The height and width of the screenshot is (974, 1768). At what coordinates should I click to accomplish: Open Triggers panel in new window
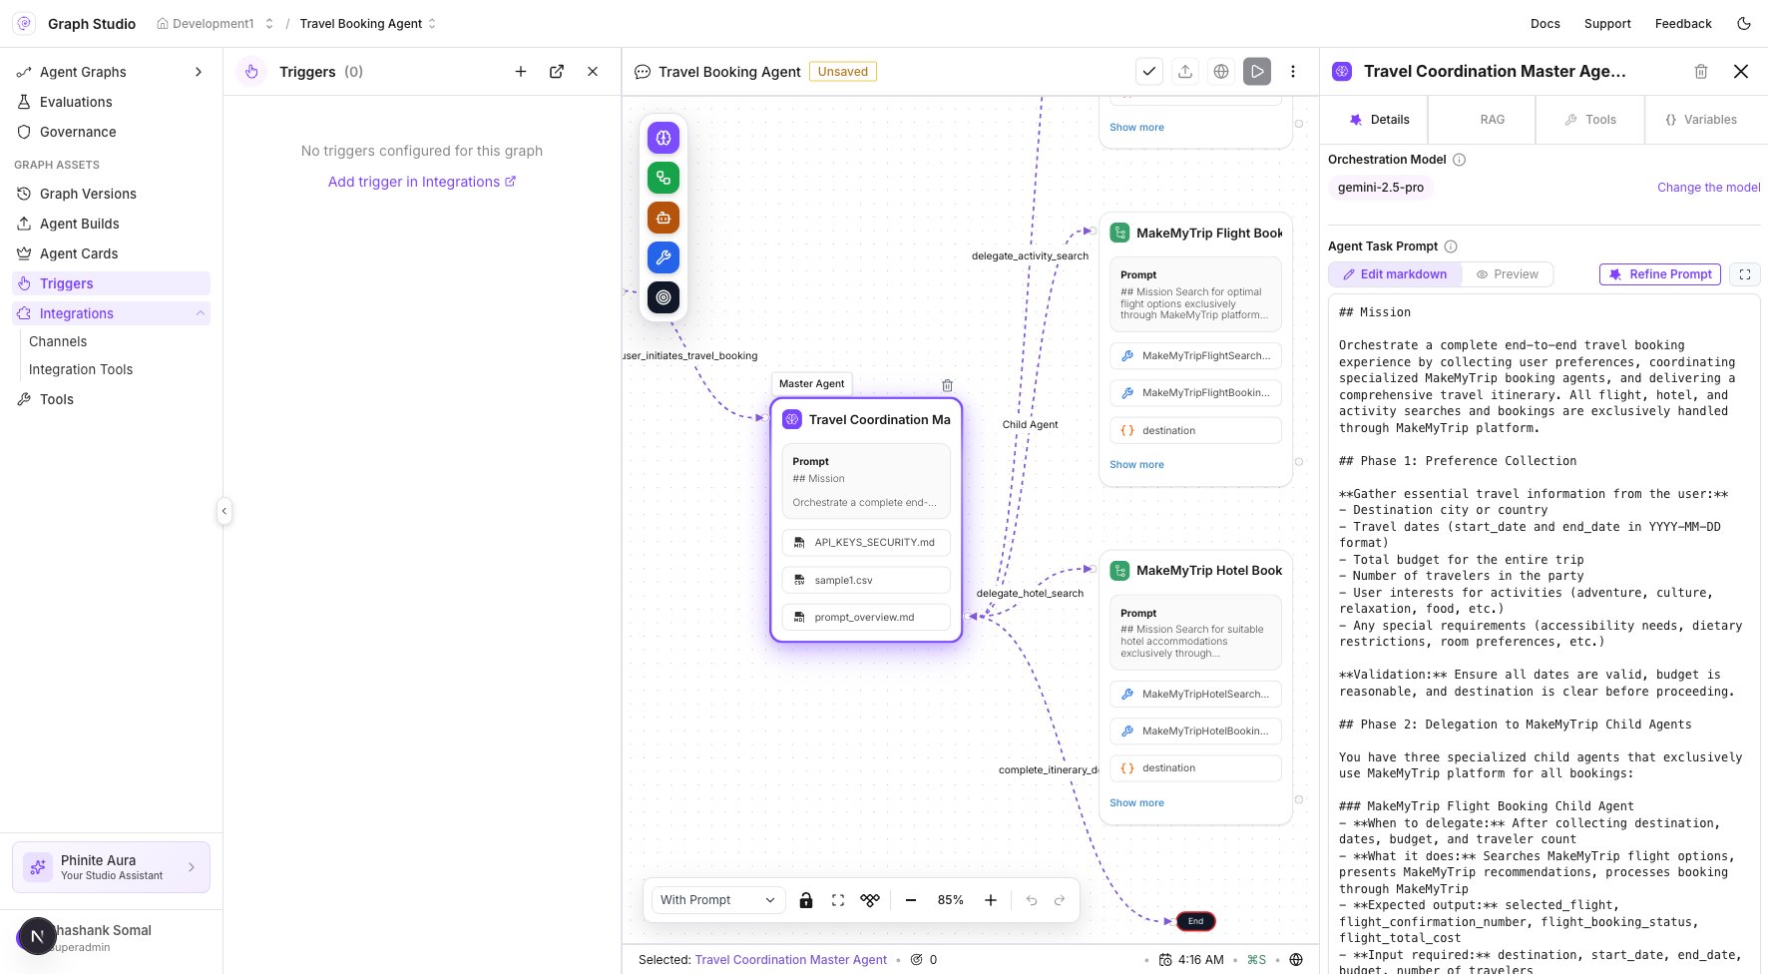(557, 72)
